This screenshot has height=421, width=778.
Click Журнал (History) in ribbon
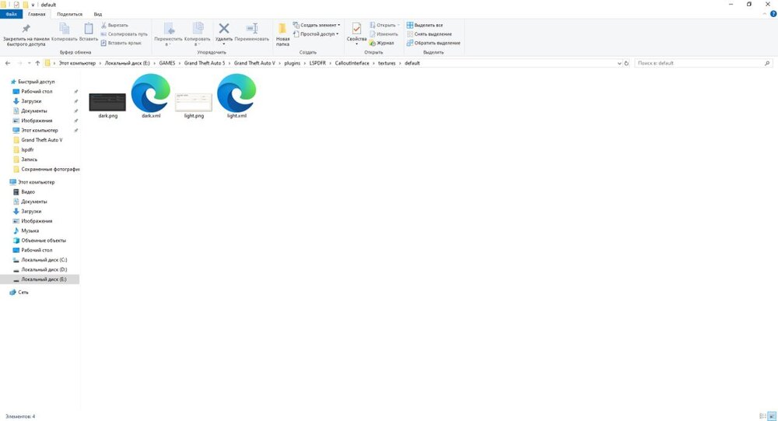tap(381, 43)
